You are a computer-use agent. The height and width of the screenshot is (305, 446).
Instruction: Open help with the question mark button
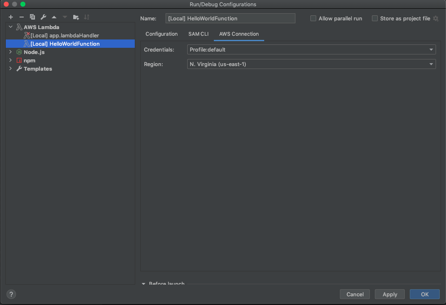click(11, 294)
